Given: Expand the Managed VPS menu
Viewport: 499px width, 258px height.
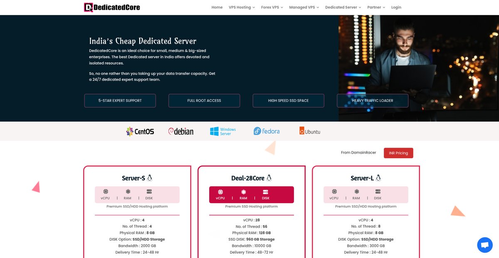Looking at the screenshot, I should pos(304,7).
